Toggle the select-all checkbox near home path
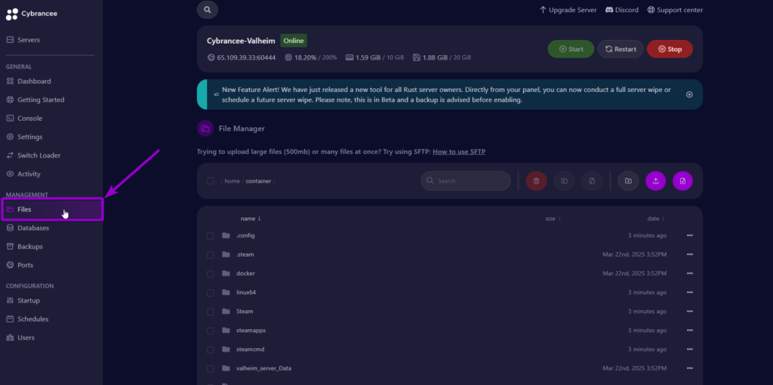Viewport: 773px width, 385px height. (x=211, y=181)
